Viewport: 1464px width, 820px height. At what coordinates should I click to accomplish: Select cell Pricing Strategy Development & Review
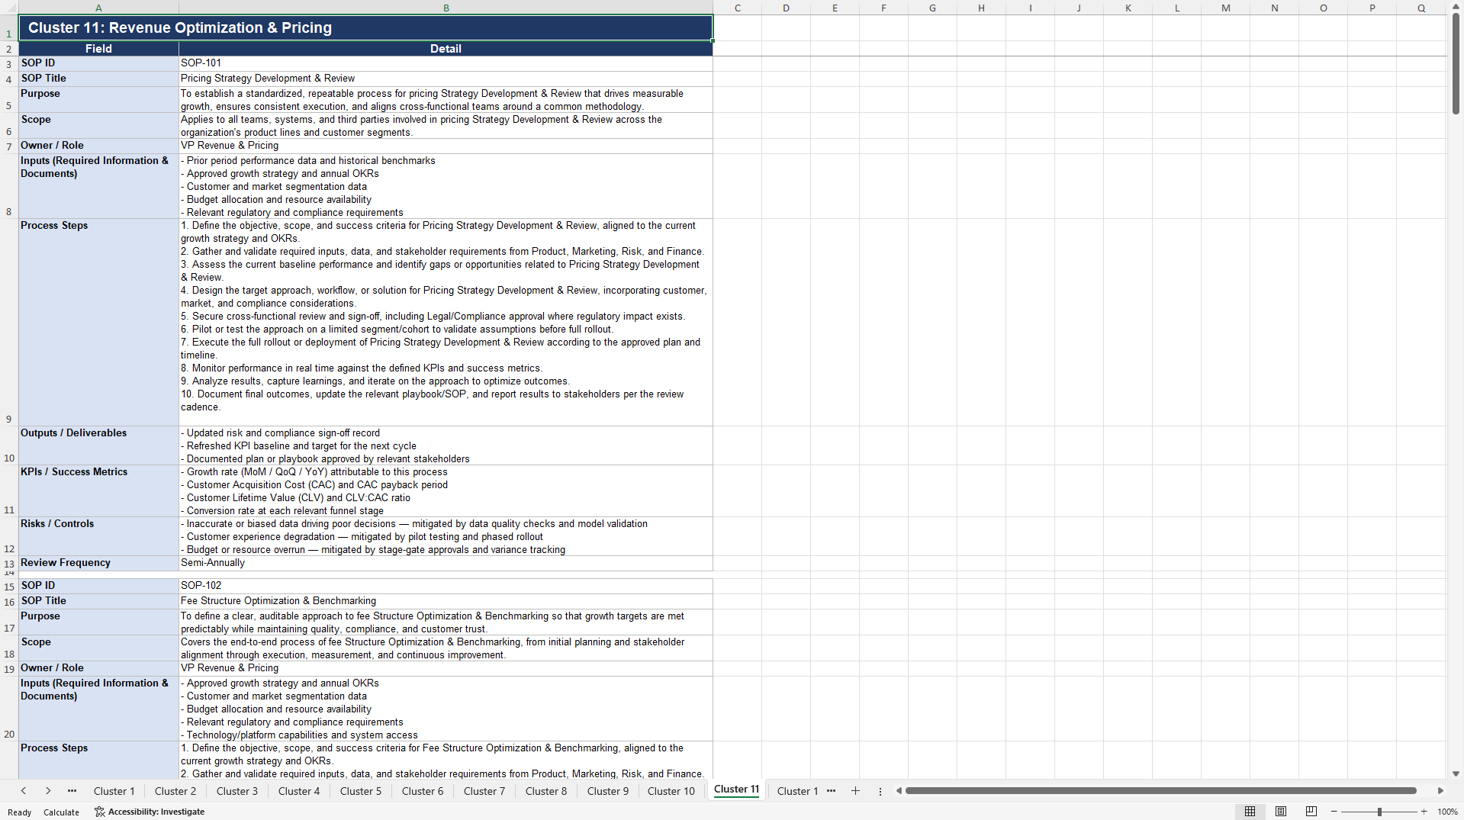click(446, 79)
